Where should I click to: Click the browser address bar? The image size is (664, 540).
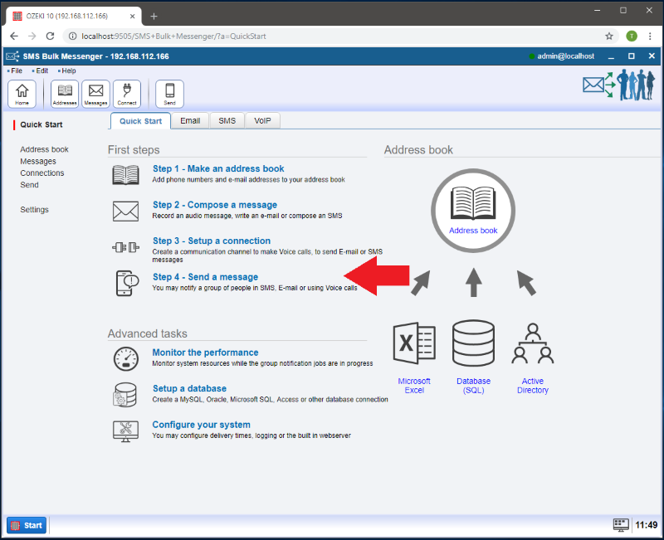tap(332, 36)
